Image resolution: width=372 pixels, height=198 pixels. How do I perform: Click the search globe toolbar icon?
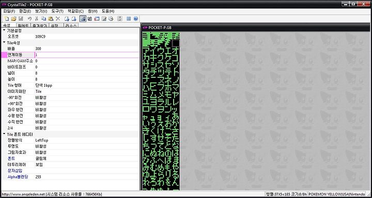111,19
